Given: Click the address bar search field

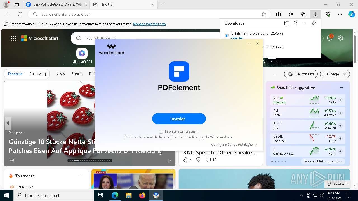Looking at the screenshot, I should [149, 14].
